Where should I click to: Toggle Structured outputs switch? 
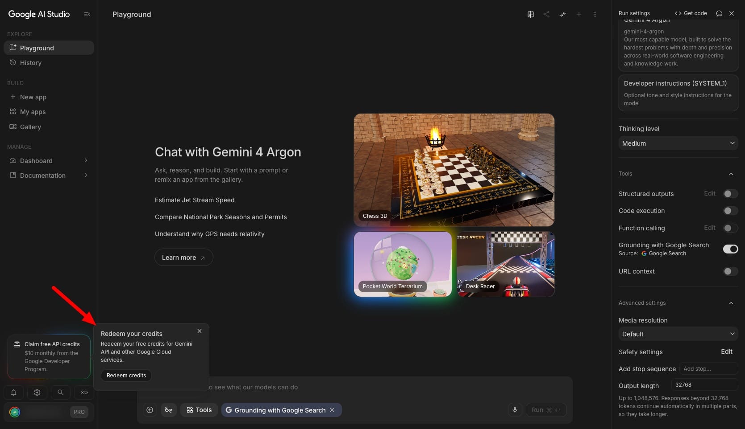pos(730,194)
